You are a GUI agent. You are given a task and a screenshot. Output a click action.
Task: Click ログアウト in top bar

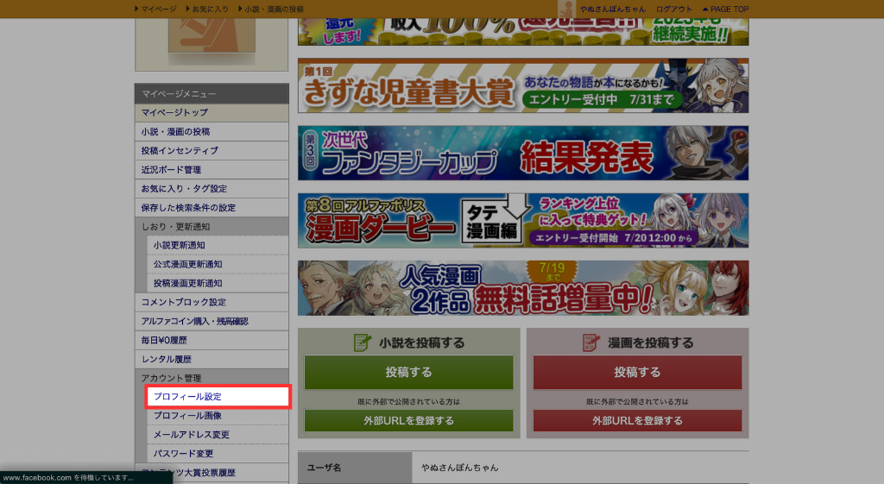673,9
